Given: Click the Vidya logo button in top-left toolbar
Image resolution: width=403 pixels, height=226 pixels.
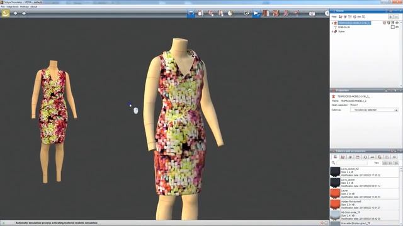Looking at the screenshot, I should (x=6, y=13).
